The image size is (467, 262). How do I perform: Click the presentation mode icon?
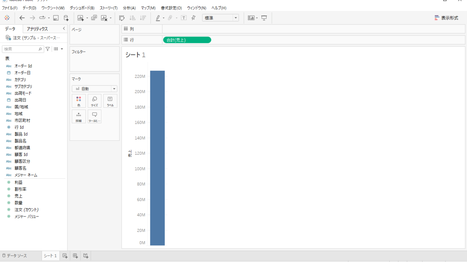[x=264, y=18]
